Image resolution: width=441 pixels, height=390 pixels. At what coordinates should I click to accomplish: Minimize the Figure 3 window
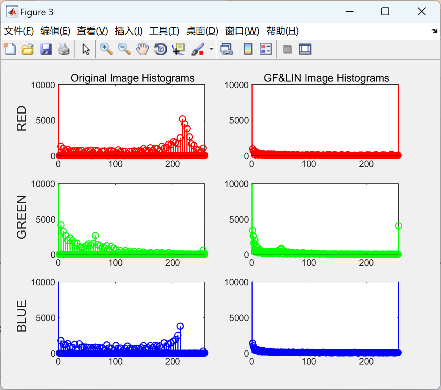click(349, 11)
